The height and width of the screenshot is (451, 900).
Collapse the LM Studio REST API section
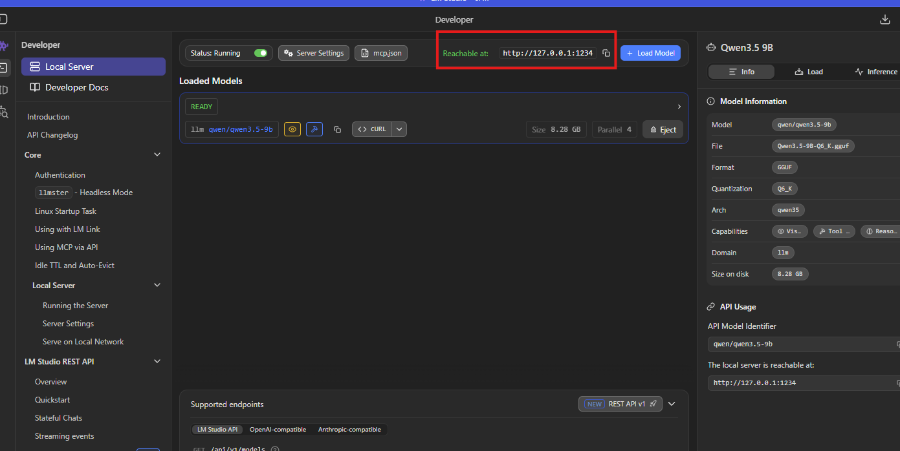coord(157,362)
